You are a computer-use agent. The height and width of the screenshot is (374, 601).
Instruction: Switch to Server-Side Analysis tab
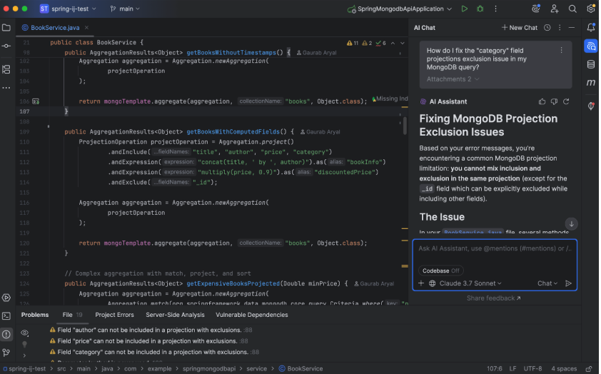click(175, 315)
